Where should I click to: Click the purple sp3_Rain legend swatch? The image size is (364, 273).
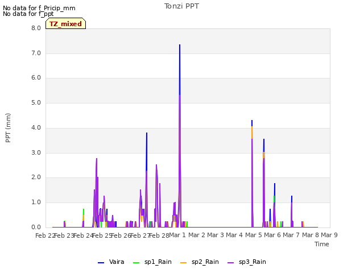pyautogui.click(x=231, y=263)
